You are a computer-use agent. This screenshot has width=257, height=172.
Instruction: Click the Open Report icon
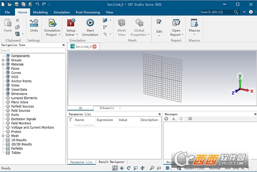pyautogui.click(x=176, y=23)
